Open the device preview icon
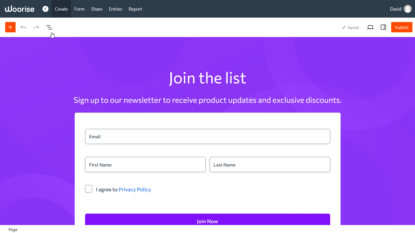 click(370, 27)
